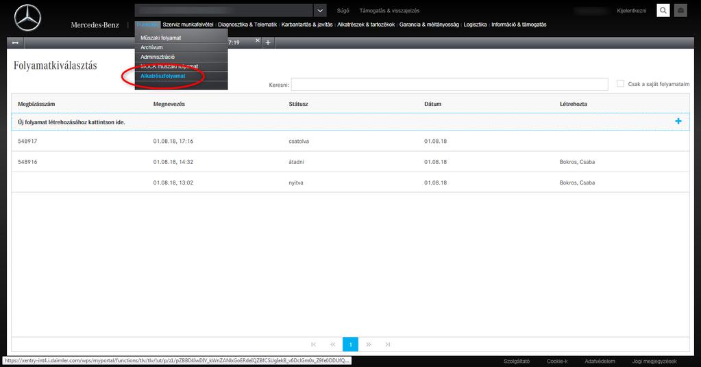Go to the last page
Screen dimensions: 701x367
[388, 344]
